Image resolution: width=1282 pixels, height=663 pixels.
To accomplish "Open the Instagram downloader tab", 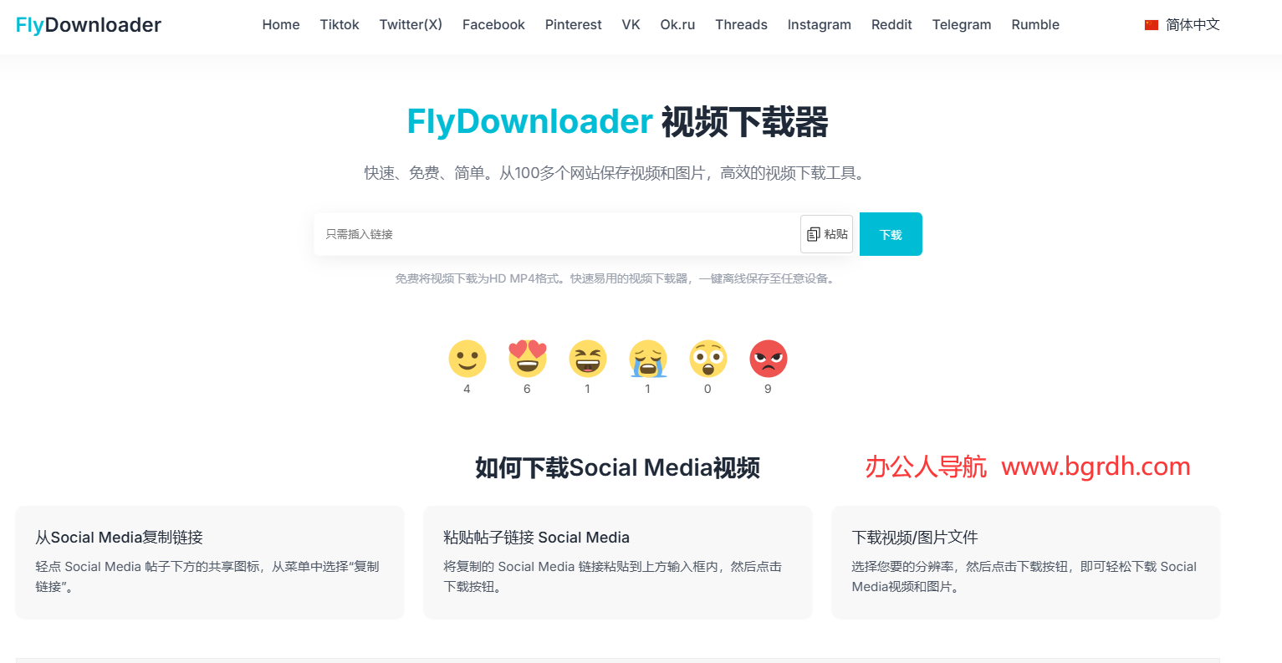I will [819, 24].
